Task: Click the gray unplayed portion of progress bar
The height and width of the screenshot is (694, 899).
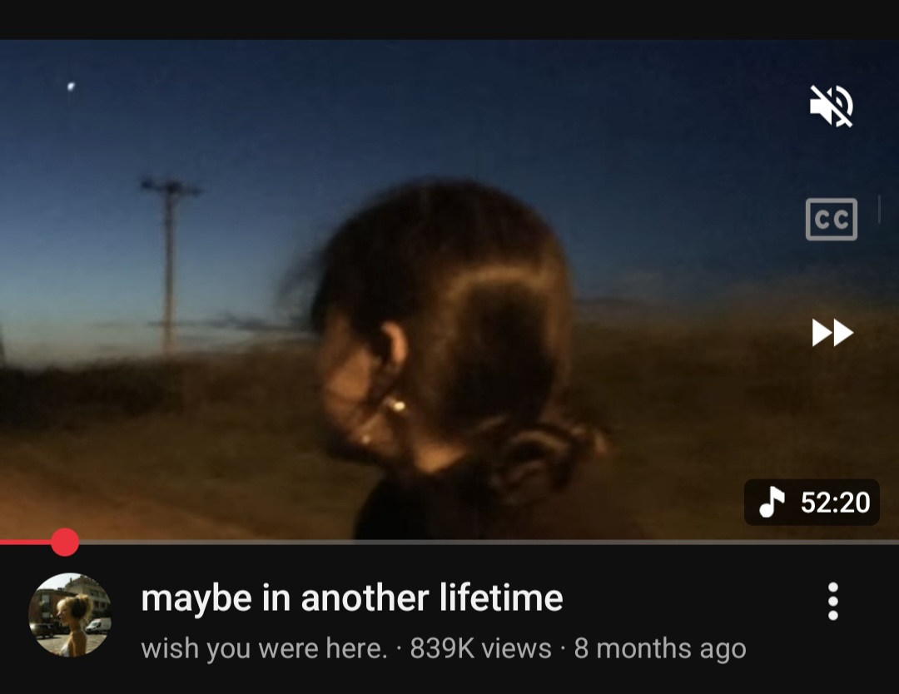Action: pyautogui.click(x=489, y=542)
